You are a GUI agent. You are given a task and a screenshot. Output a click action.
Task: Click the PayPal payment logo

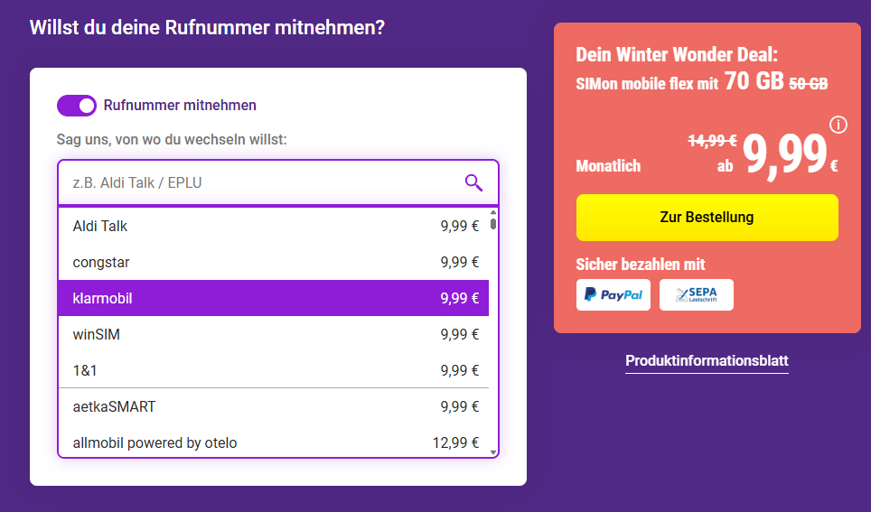pyautogui.click(x=613, y=294)
